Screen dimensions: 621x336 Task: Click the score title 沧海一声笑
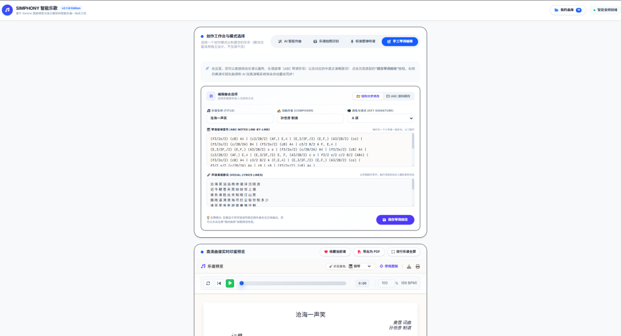tap(310, 315)
